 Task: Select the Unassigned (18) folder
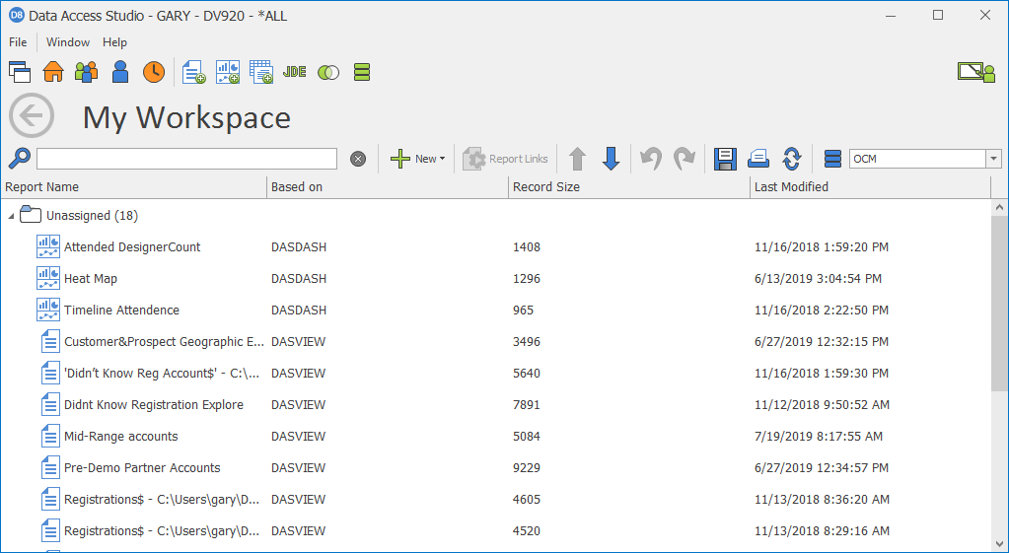92,216
